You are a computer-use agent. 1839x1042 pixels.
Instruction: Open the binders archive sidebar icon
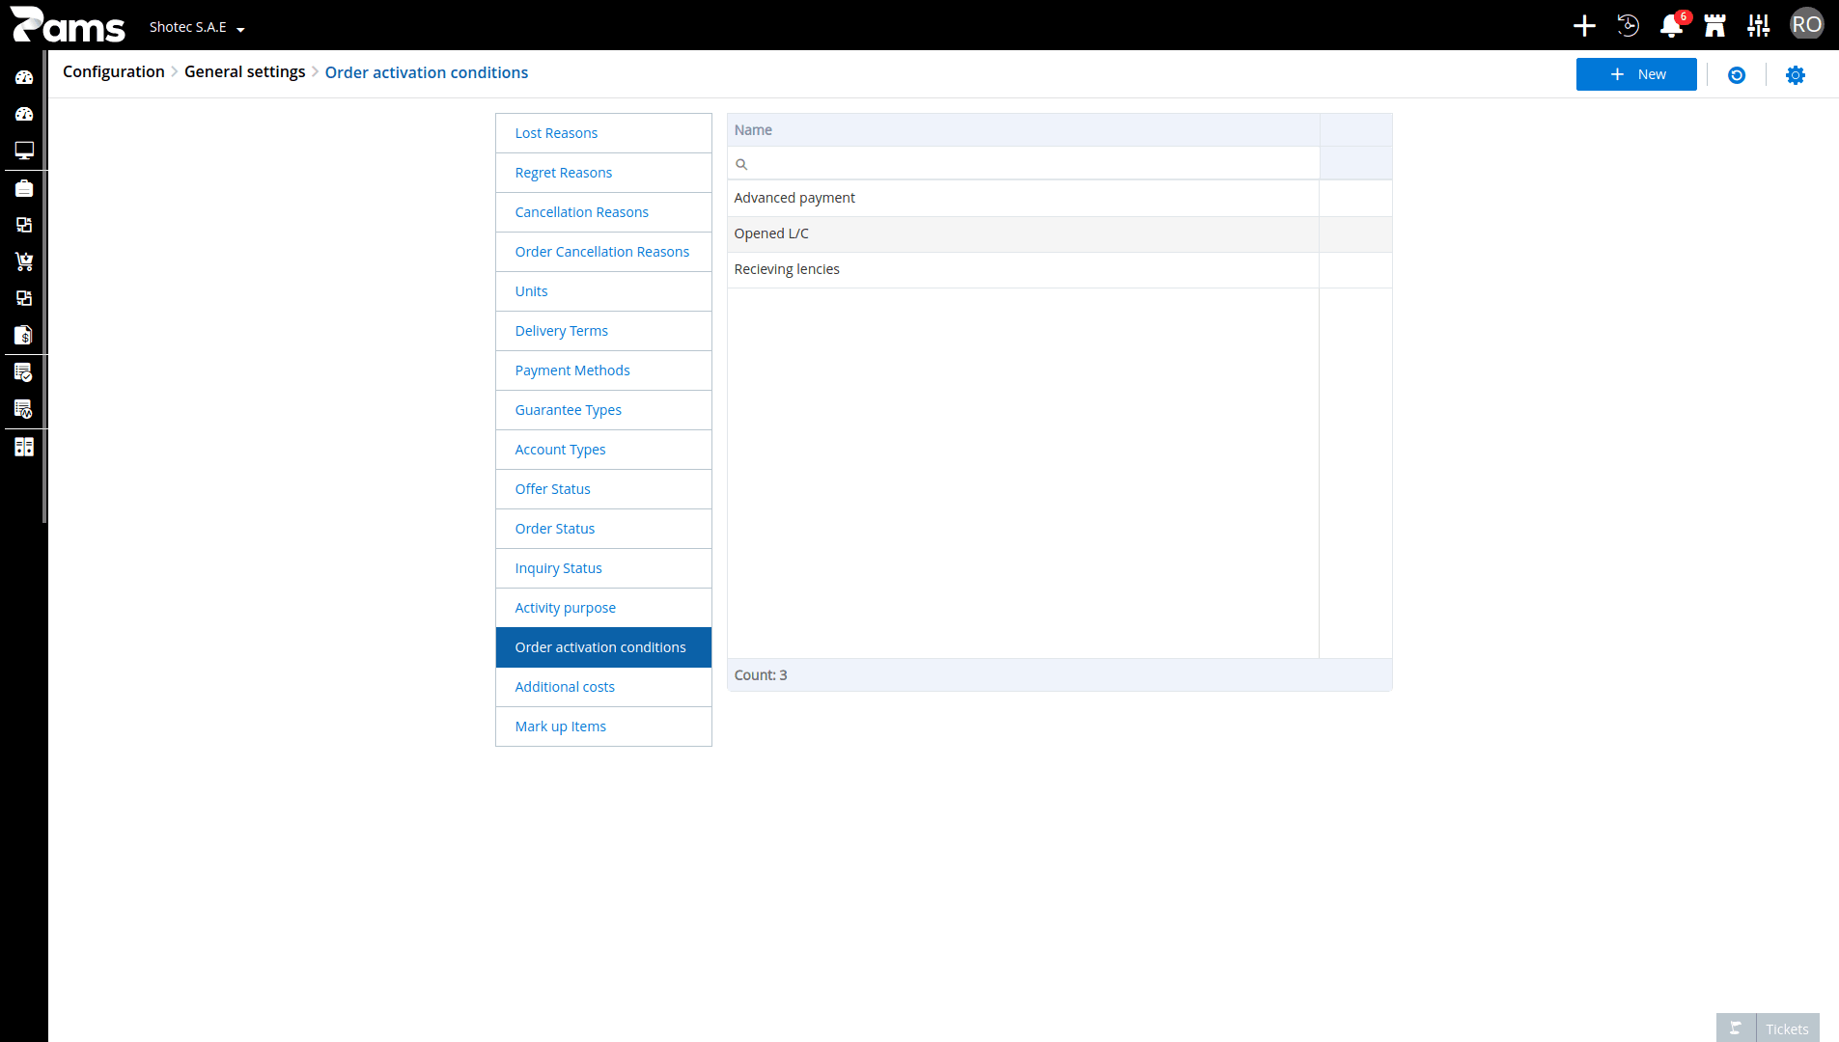24,447
